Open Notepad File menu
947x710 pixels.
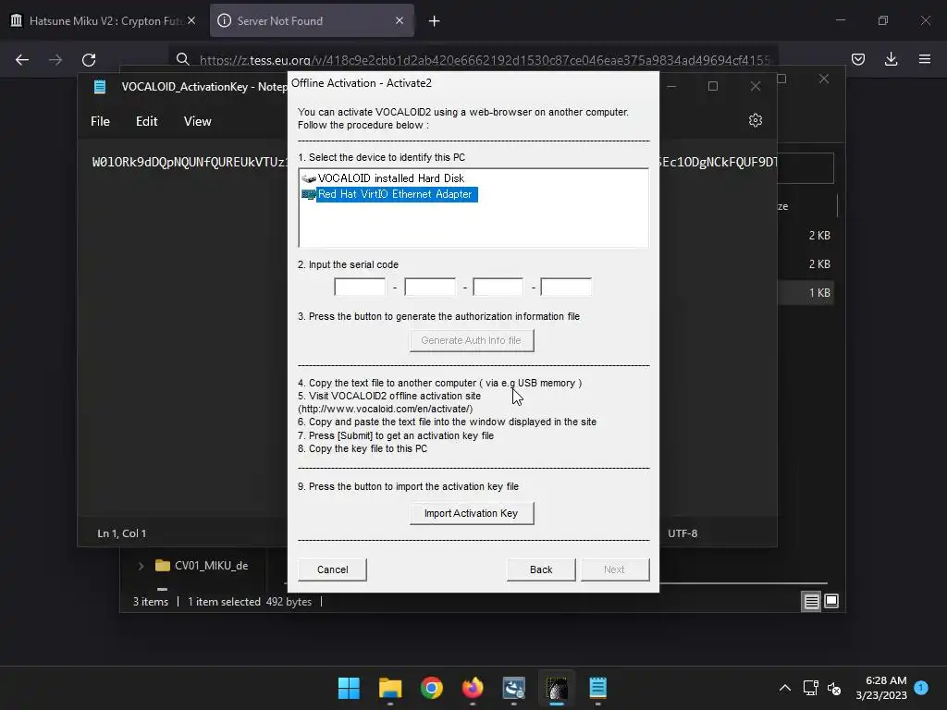point(100,121)
